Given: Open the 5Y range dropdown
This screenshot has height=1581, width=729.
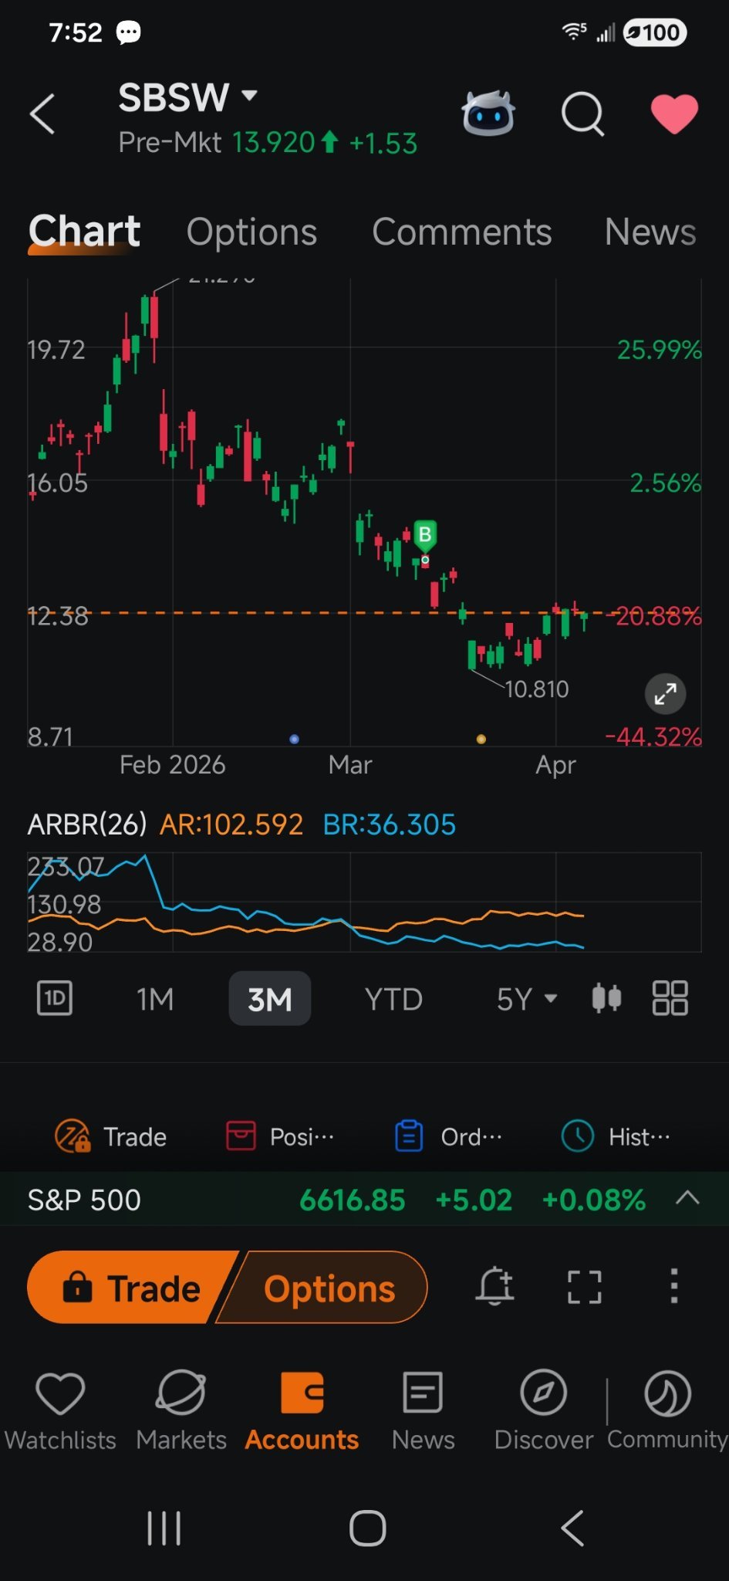Looking at the screenshot, I should pos(527,999).
